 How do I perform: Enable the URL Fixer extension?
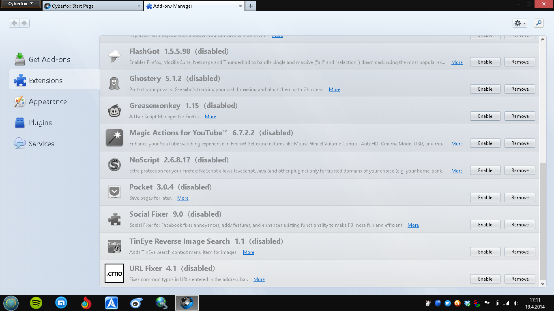click(485, 279)
